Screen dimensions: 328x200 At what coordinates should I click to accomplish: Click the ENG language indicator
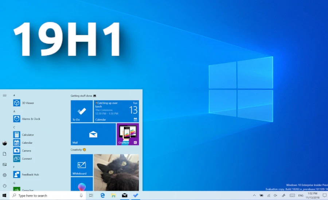click(301, 196)
